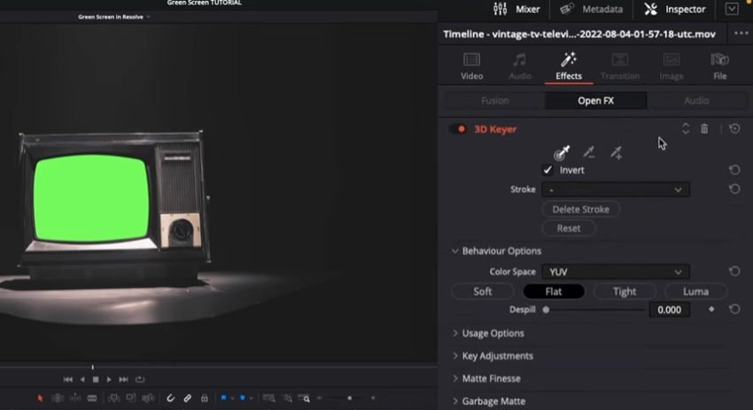
Task: Click the Reset button under Stroke
Action: click(x=569, y=228)
